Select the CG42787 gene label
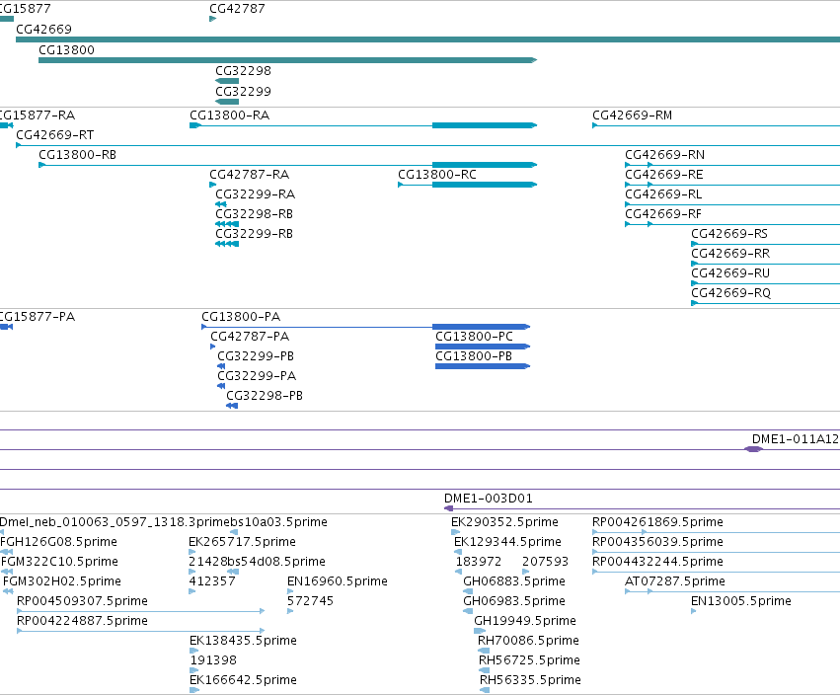Viewport: 840px width, 695px height. coord(237,9)
